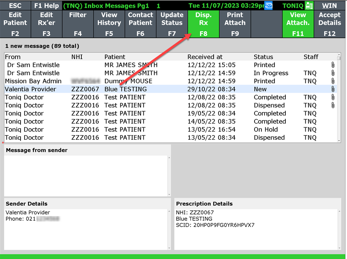Click paperclip on first Dr Sam Entwistle row
The width and height of the screenshot is (347, 259).
(333, 65)
